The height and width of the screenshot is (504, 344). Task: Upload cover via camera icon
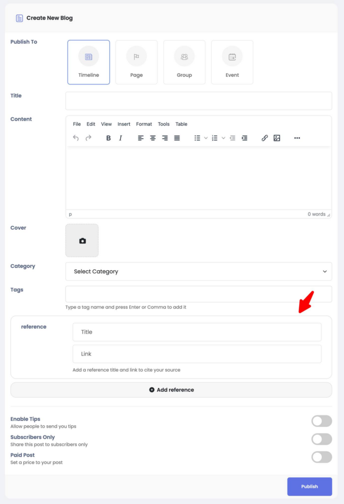coord(82,241)
